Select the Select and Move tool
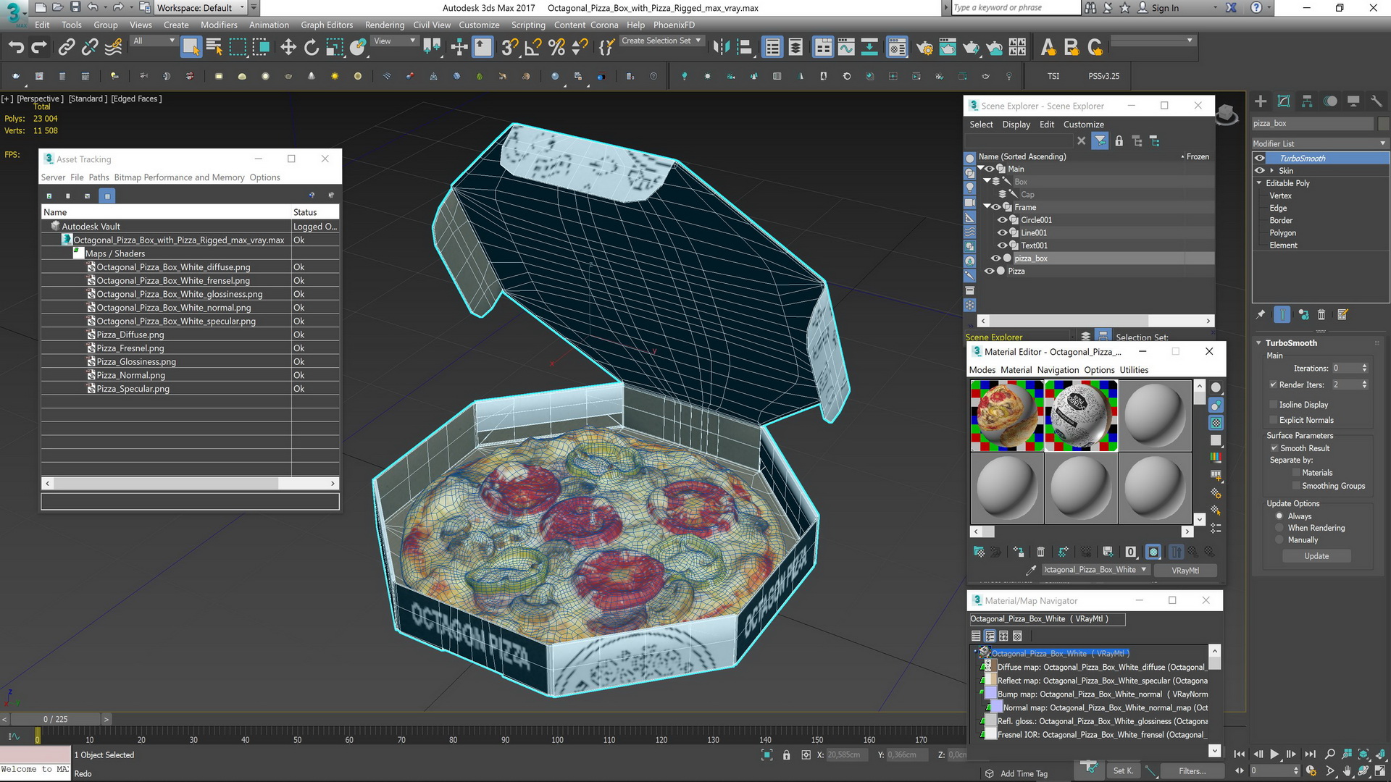The height and width of the screenshot is (782, 1391). pyautogui.click(x=288, y=48)
